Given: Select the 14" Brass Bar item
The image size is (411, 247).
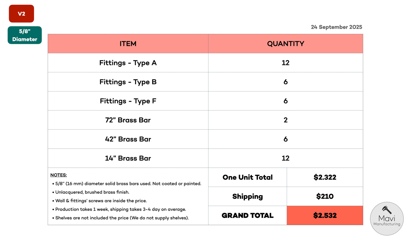Looking at the screenshot, I should click(x=128, y=158).
